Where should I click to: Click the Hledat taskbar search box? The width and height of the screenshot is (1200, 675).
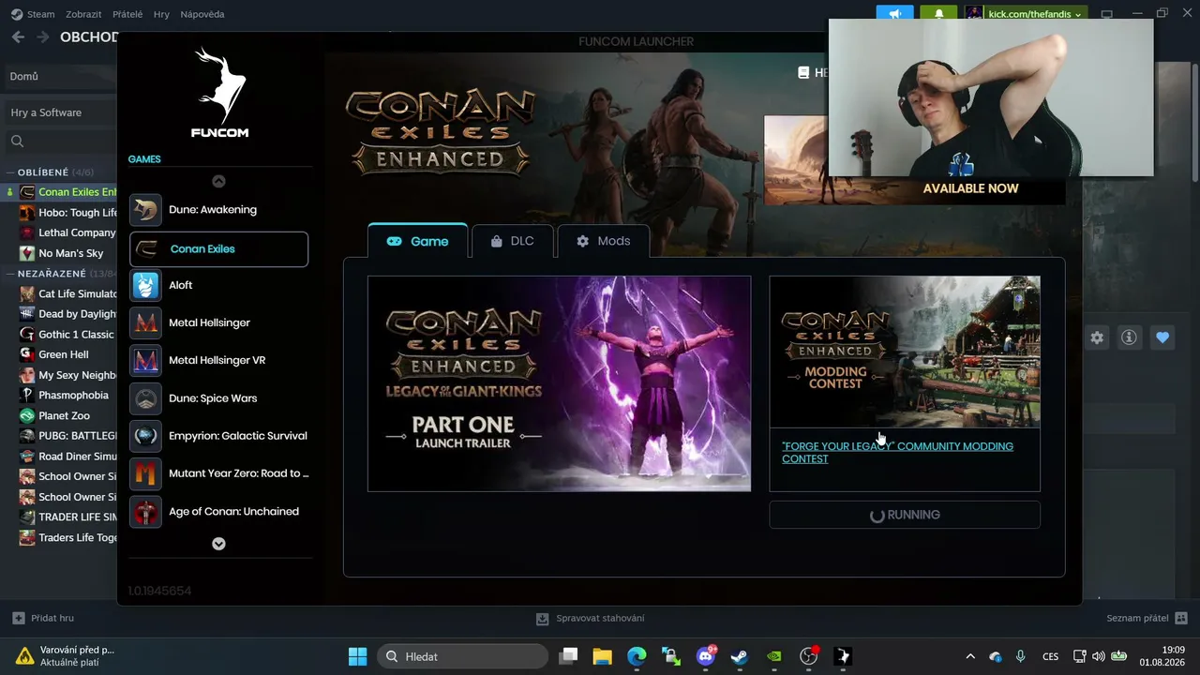point(463,656)
